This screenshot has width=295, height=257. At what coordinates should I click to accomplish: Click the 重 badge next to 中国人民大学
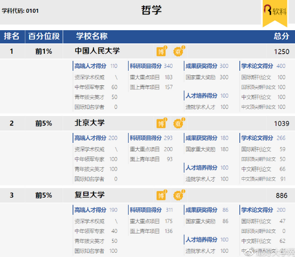tap(179, 51)
